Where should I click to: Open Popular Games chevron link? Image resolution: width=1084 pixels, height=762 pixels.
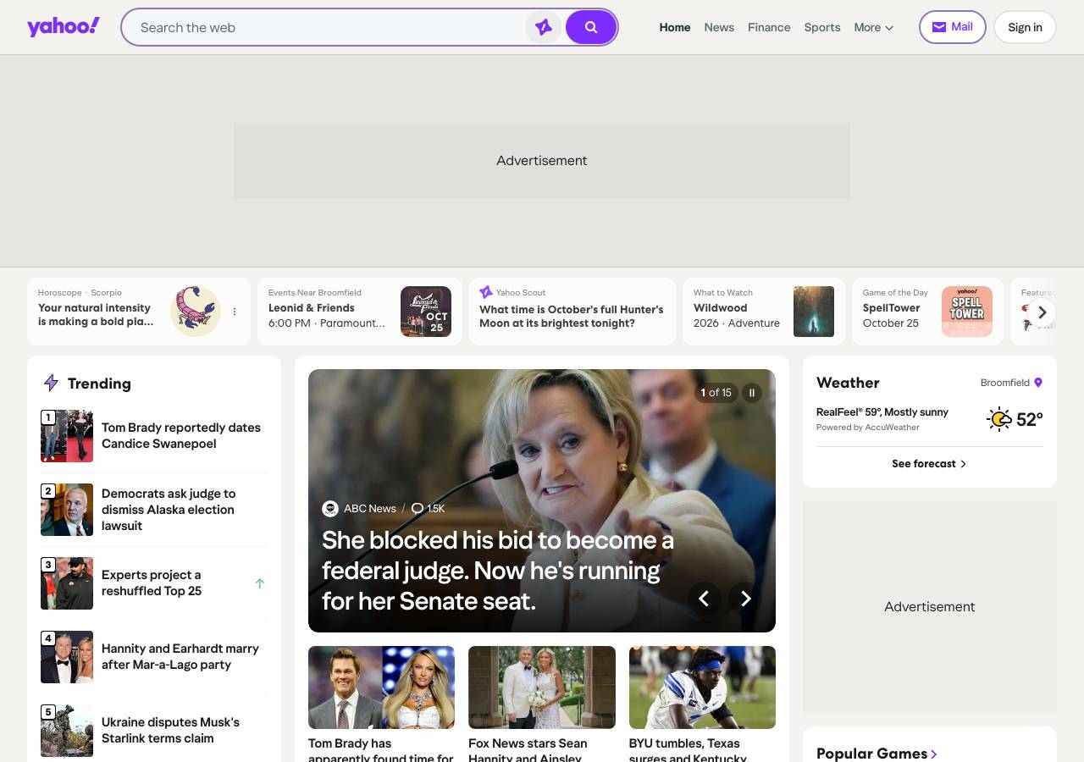(x=934, y=754)
